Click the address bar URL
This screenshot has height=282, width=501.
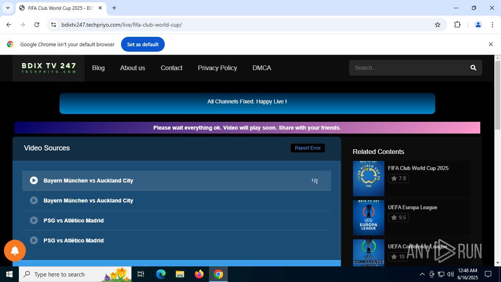click(122, 25)
